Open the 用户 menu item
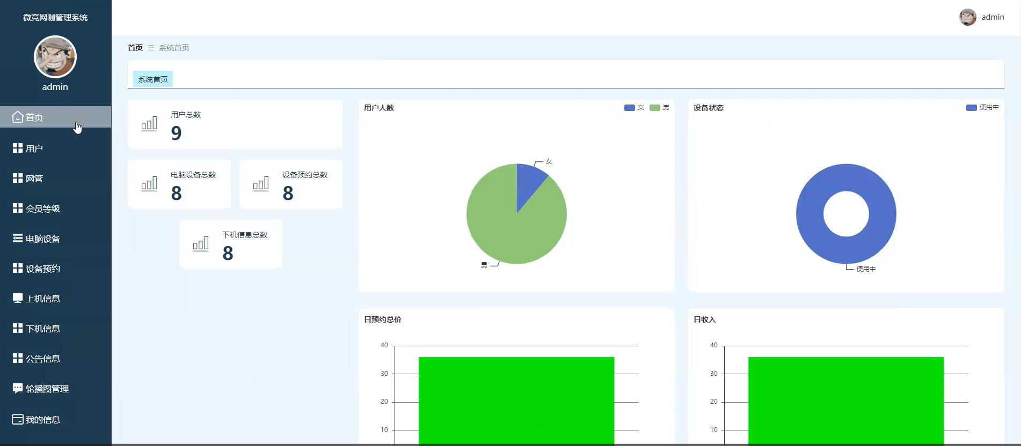 pos(56,148)
